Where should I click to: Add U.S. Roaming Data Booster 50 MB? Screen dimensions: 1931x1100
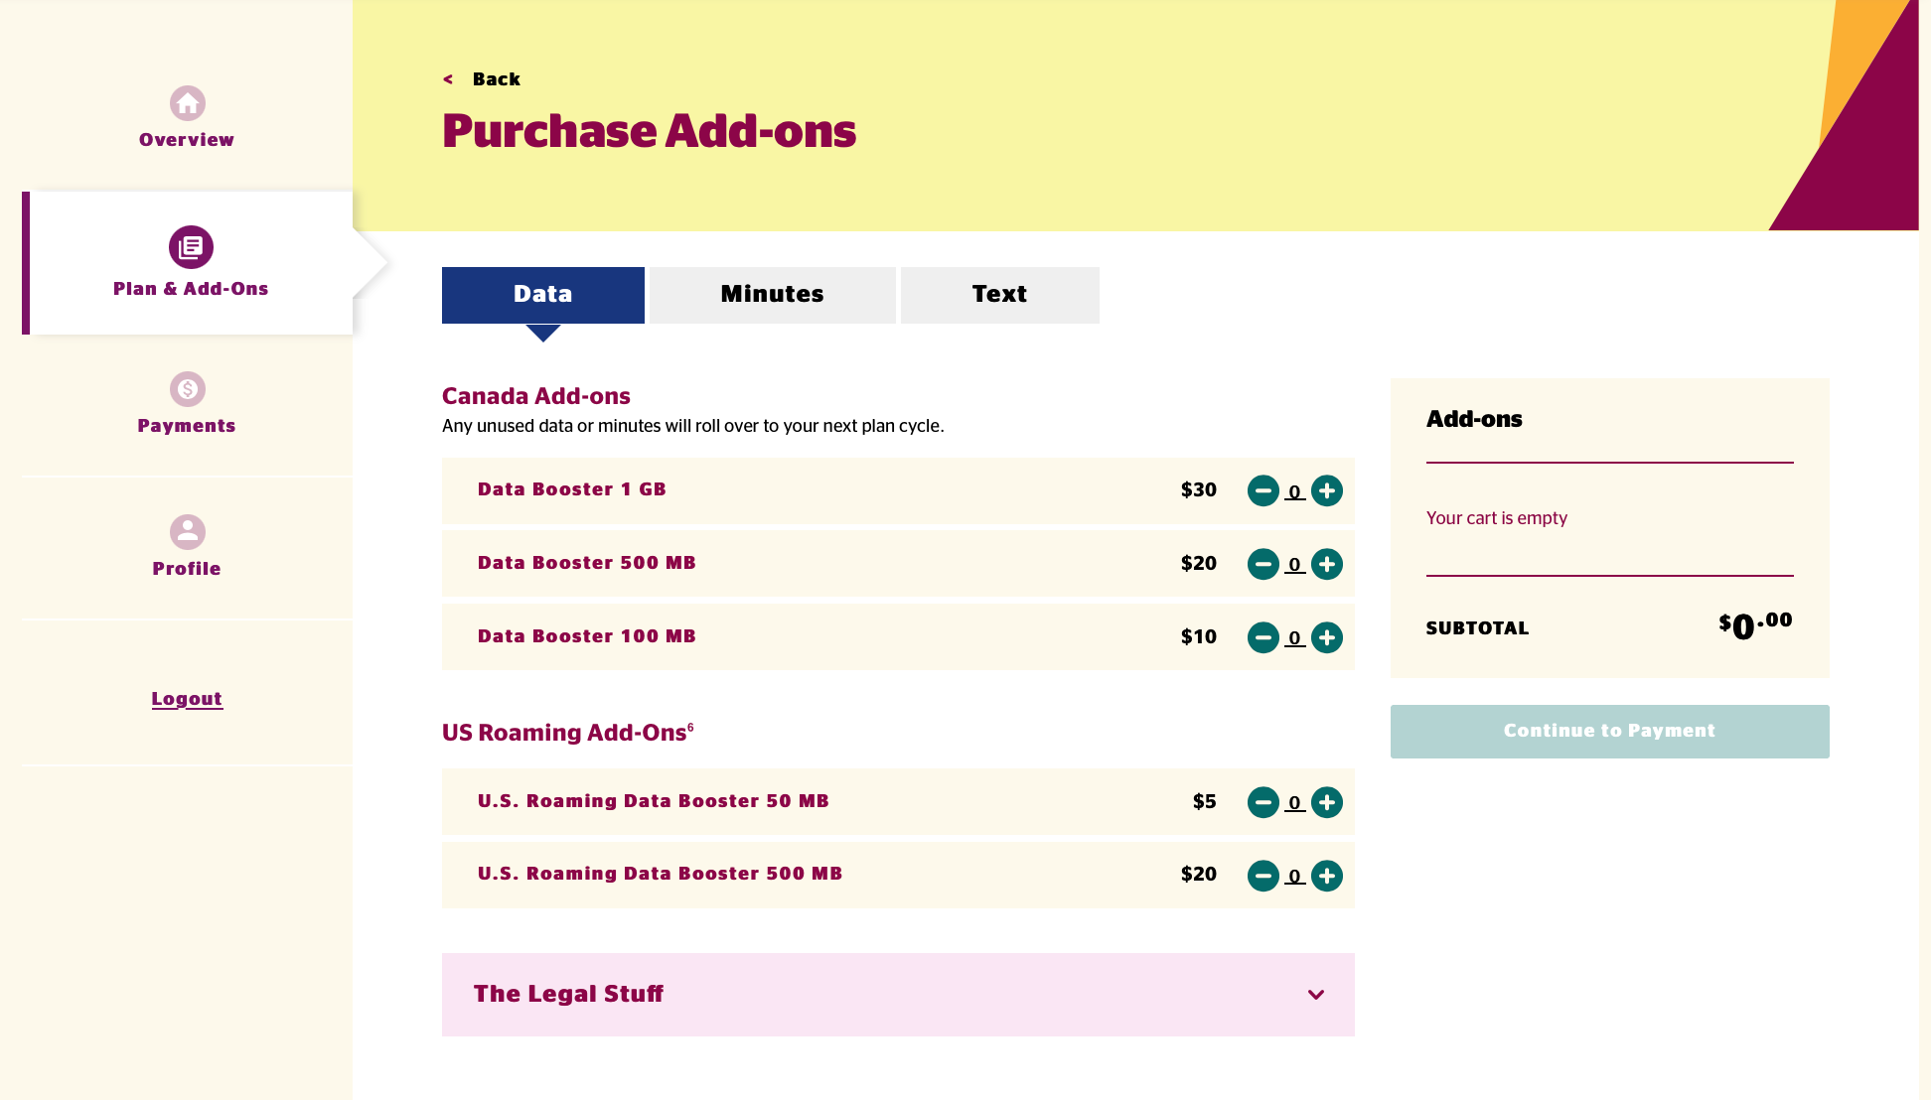coord(1326,802)
